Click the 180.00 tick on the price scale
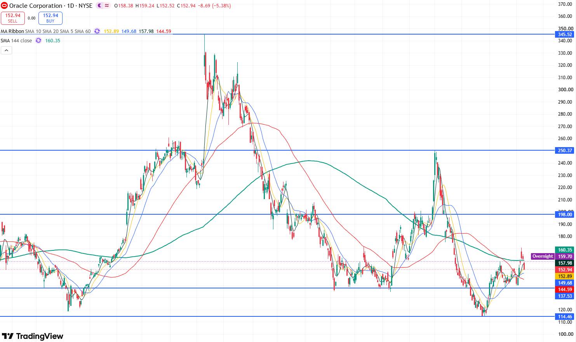The width and height of the screenshot is (576, 342). coord(565,236)
